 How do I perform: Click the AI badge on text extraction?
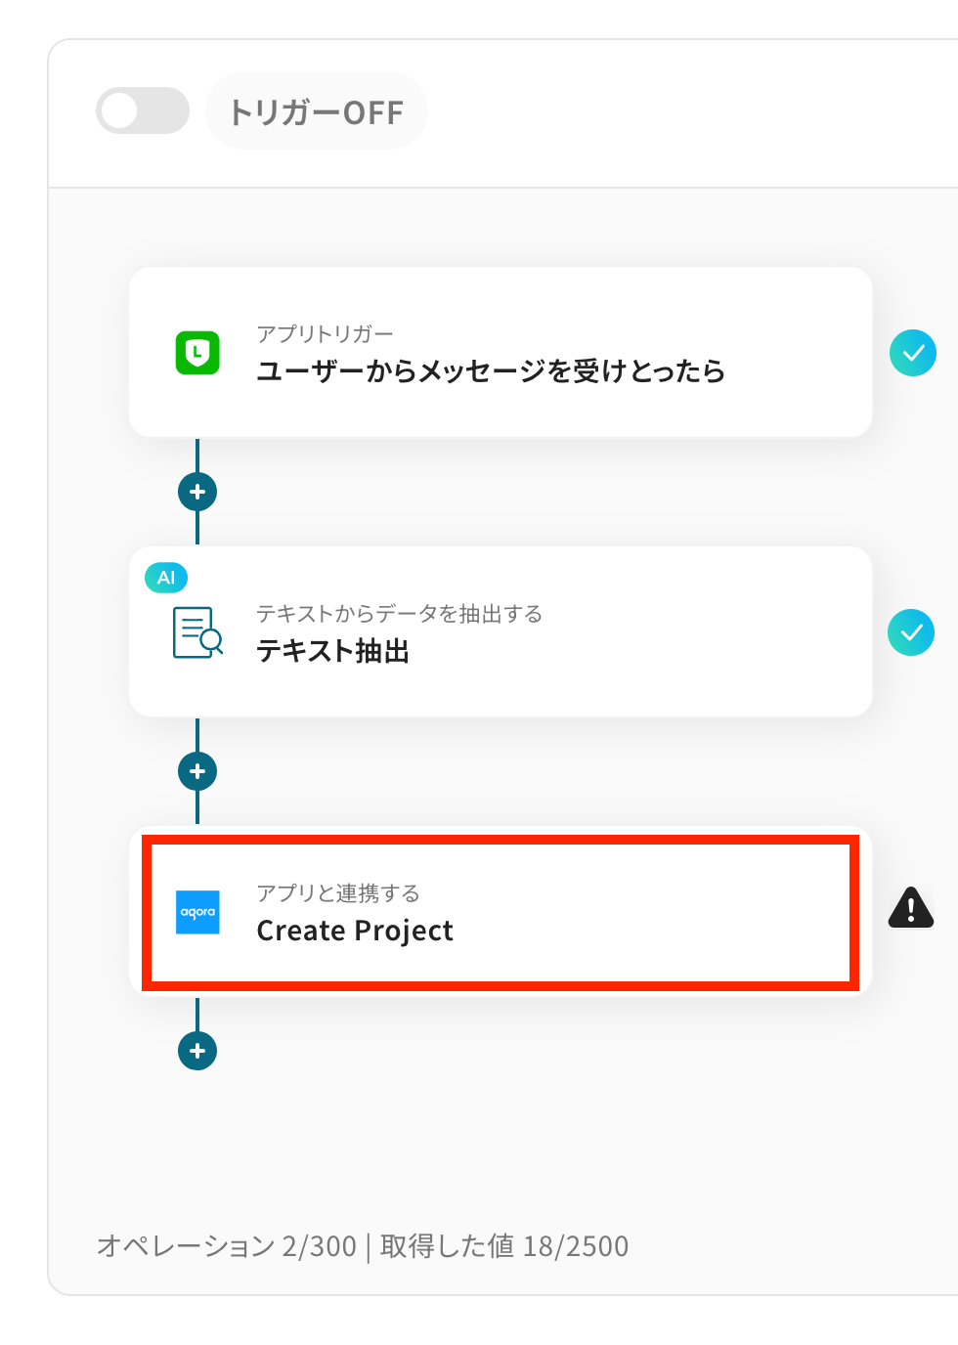pyautogui.click(x=166, y=578)
